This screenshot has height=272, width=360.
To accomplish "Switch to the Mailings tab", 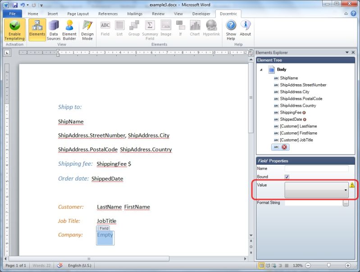I will [135, 14].
